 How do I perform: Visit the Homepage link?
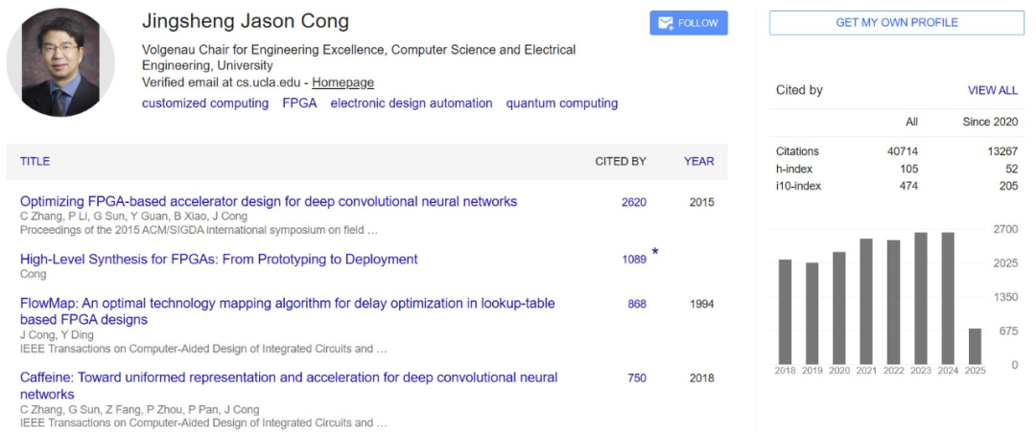pos(342,82)
